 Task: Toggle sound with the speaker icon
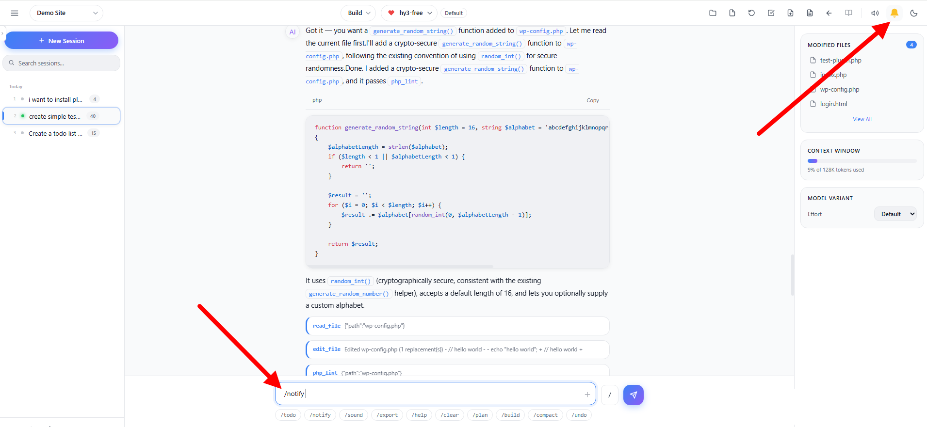coord(875,13)
